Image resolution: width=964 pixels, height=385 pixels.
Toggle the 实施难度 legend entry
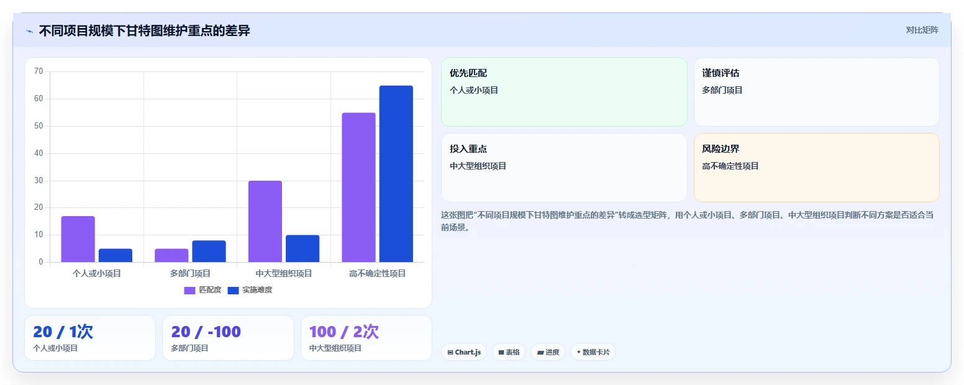tap(250, 290)
